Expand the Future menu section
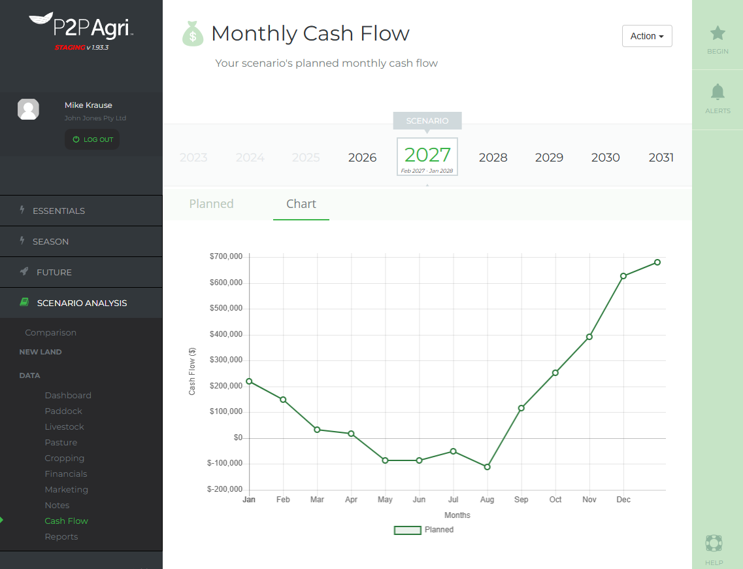743x569 pixels. [81, 272]
